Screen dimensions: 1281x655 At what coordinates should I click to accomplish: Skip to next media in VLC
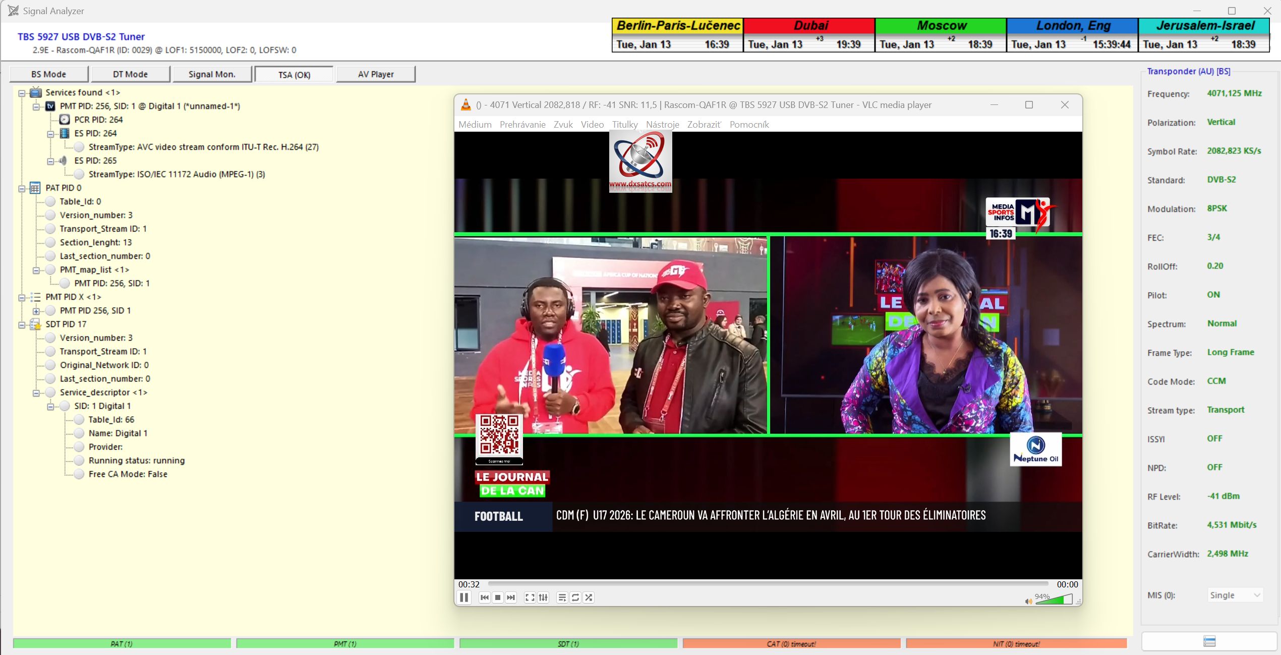(511, 597)
